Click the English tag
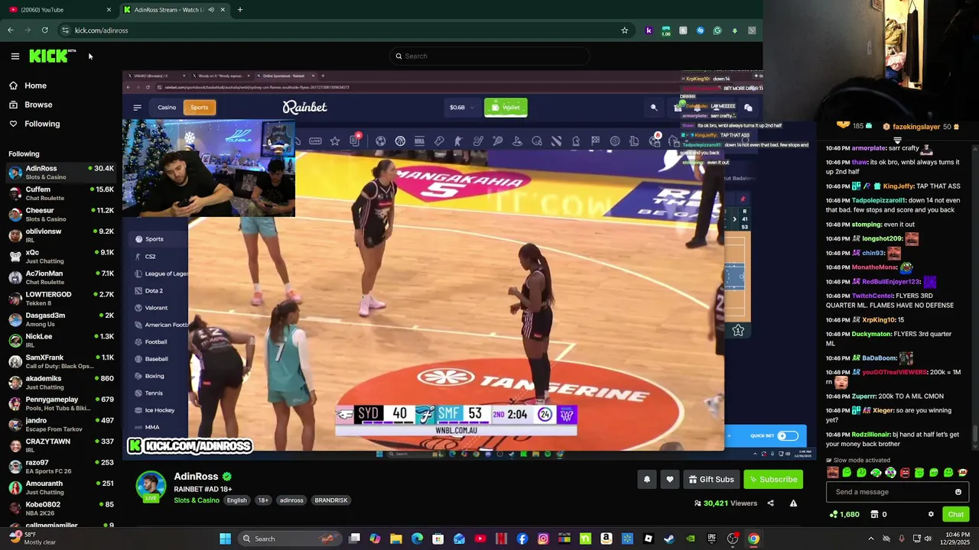The height and width of the screenshot is (550, 979). point(236,500)
